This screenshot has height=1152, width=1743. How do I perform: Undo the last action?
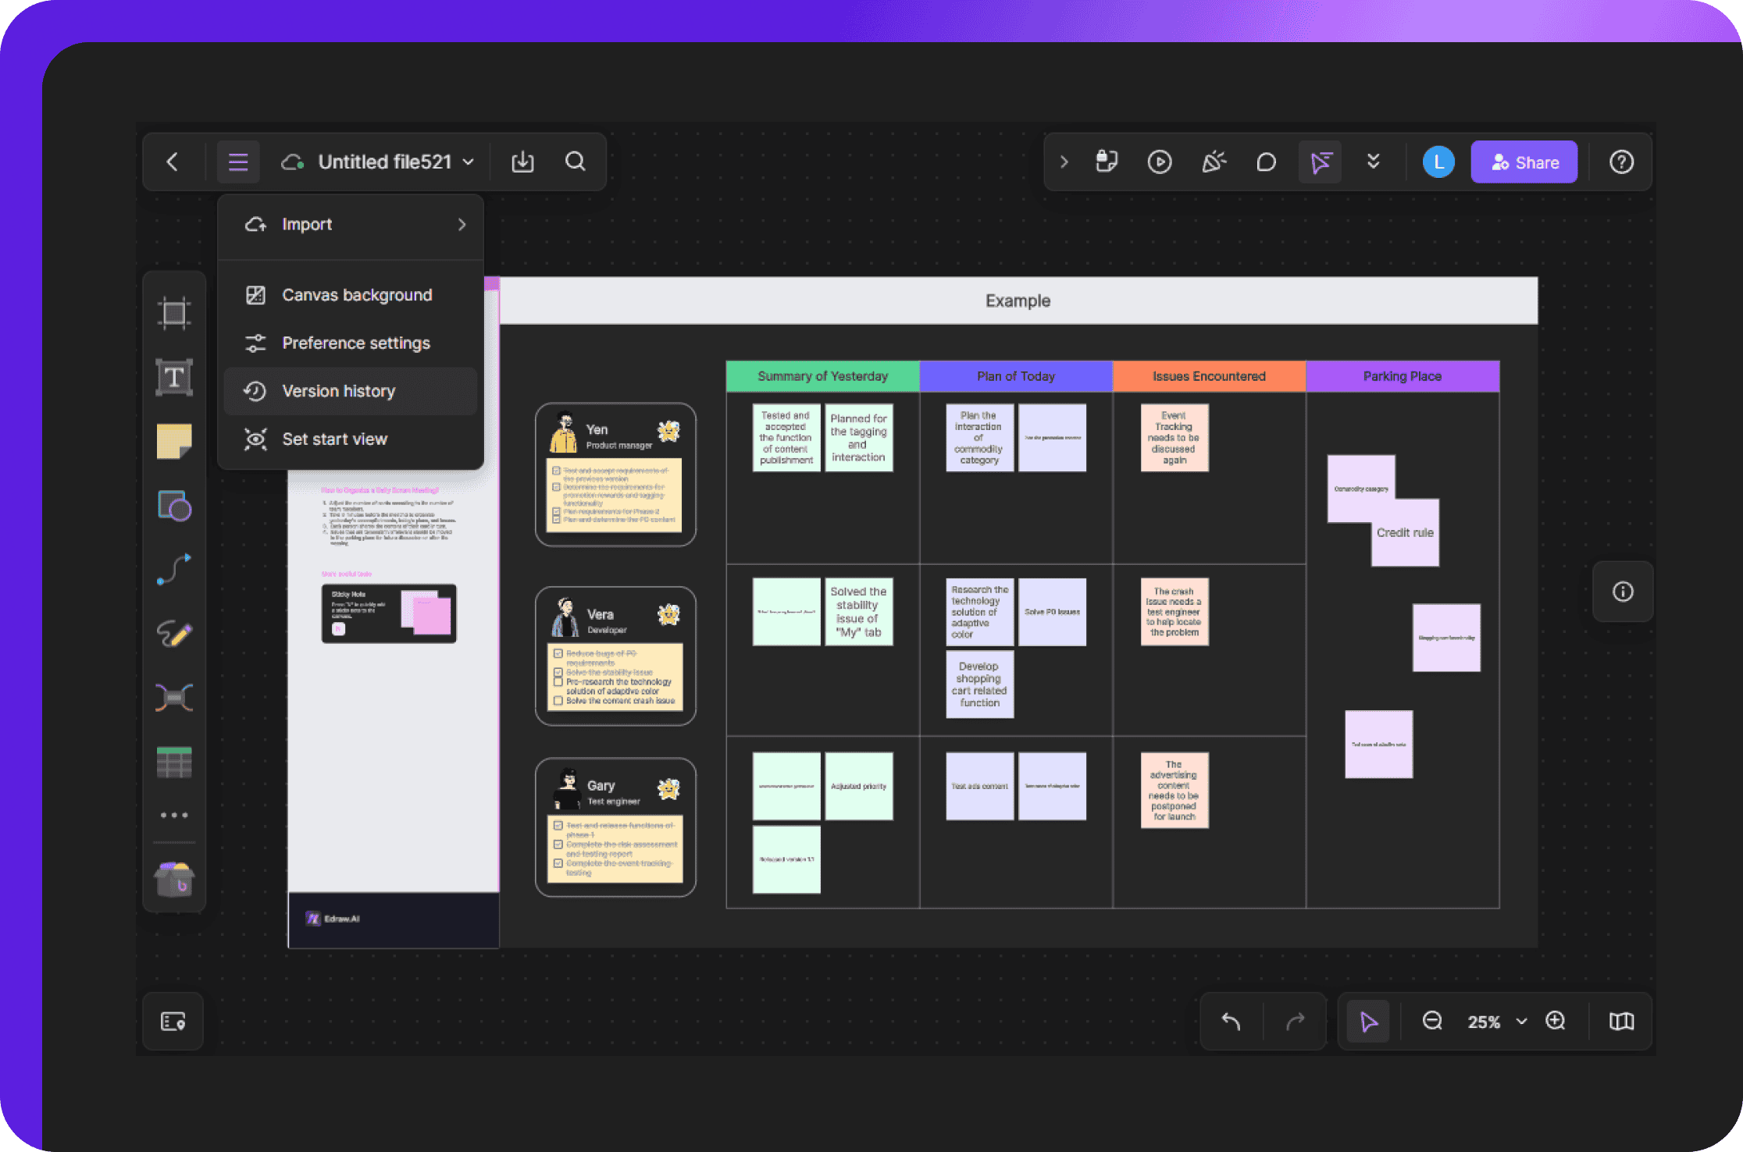coord(1232,1022)
